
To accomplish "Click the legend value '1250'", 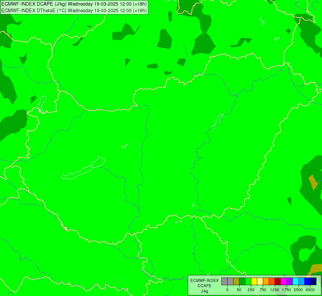I will point(275,290).
